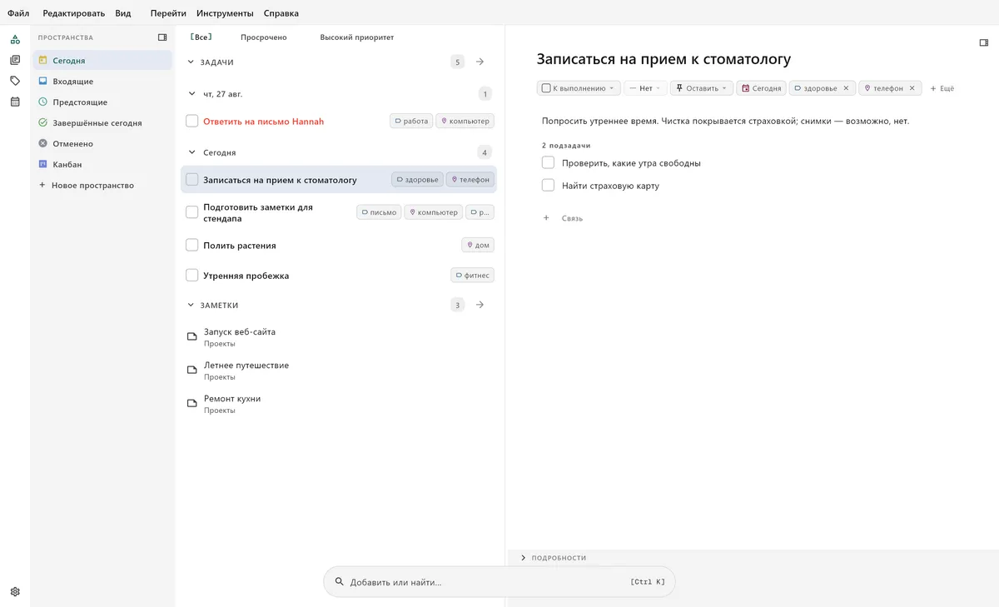Screen dimensions: 999x607
Task: Check off Подготовить заметки для стендапа
Action: [x=191, y=212]
